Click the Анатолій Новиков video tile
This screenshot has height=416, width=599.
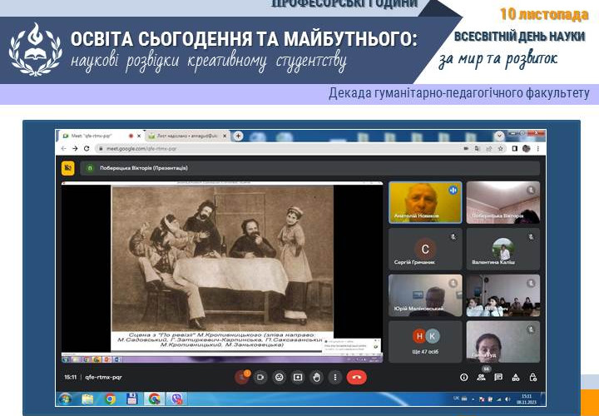coord(425,202)
